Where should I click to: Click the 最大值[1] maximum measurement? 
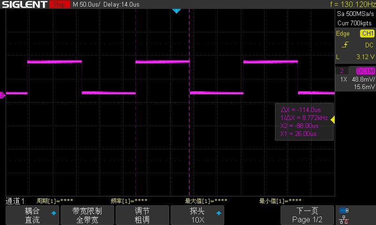coord(206,201)
